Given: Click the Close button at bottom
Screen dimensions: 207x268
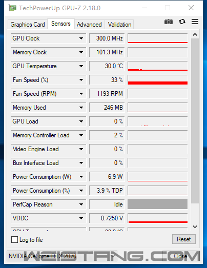Looking at the screenshot, I should tap(180, 256).
